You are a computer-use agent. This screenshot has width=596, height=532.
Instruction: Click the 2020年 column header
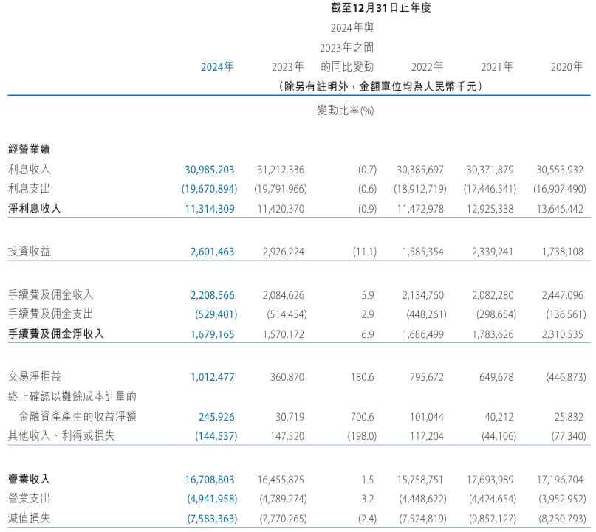click(x=566, y=67)
